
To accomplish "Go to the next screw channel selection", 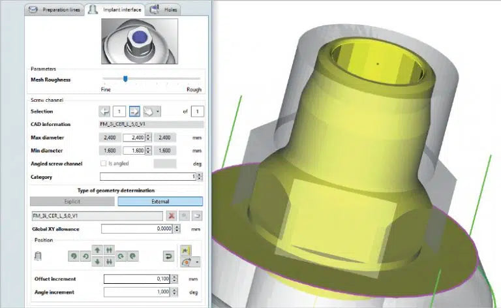I will pyautogui.click(x=135, y=112).
